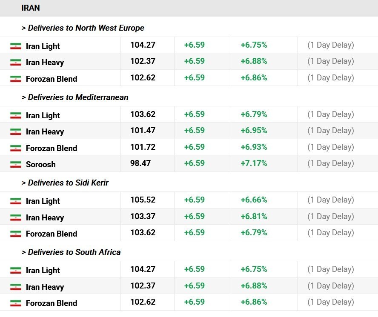Image resolution: width=378 pixels, height=317 pixels.
Task: Click Soroosh price 98.47
Action: tap(140, 163)
